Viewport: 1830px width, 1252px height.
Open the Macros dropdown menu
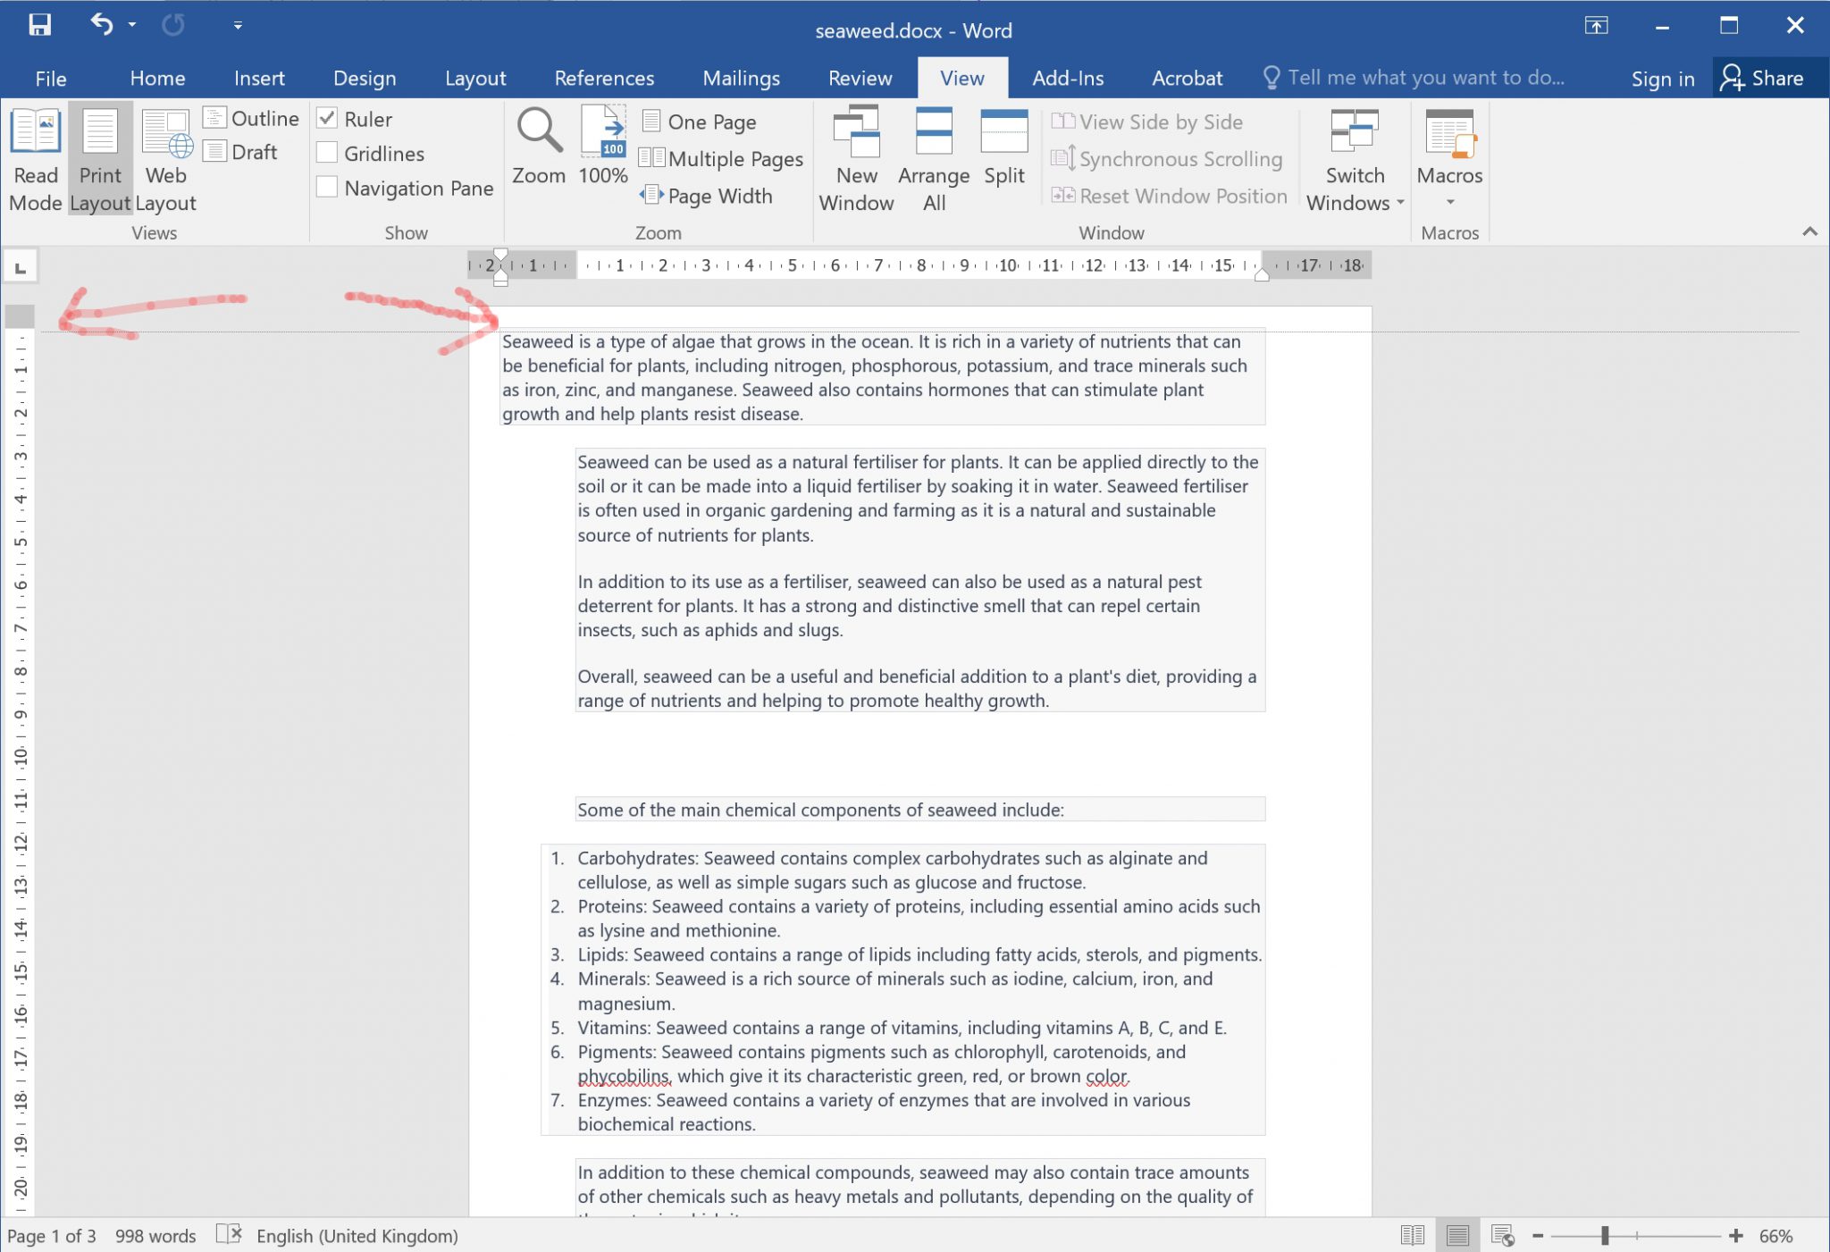pyautogui.click(x=1448, y=161)
